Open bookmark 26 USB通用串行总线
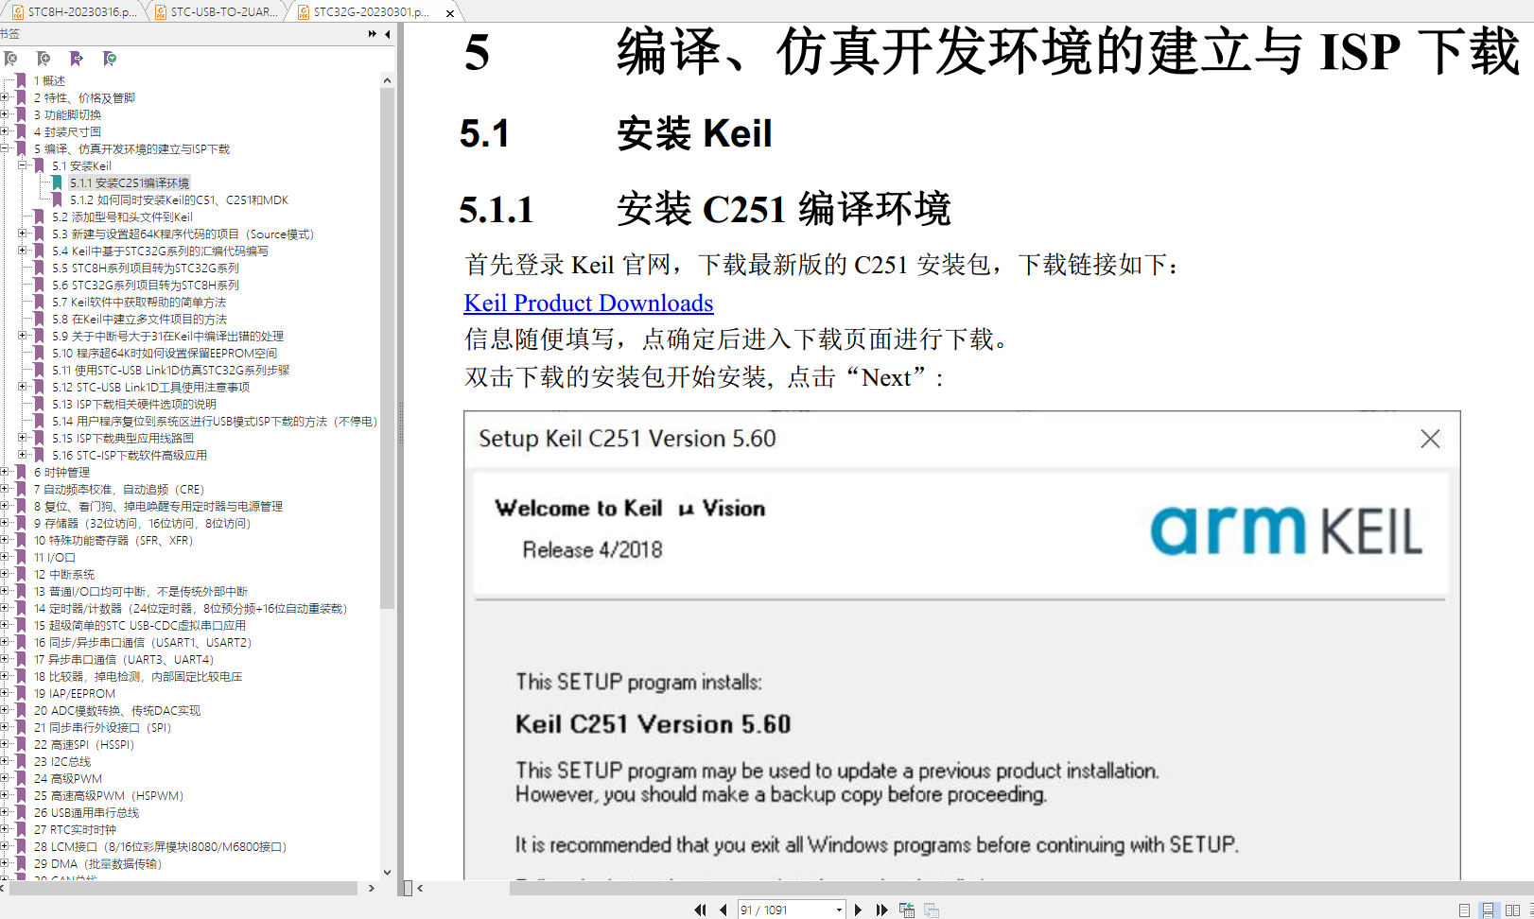Screen dimensions: 1534x919 pos(86,812)
